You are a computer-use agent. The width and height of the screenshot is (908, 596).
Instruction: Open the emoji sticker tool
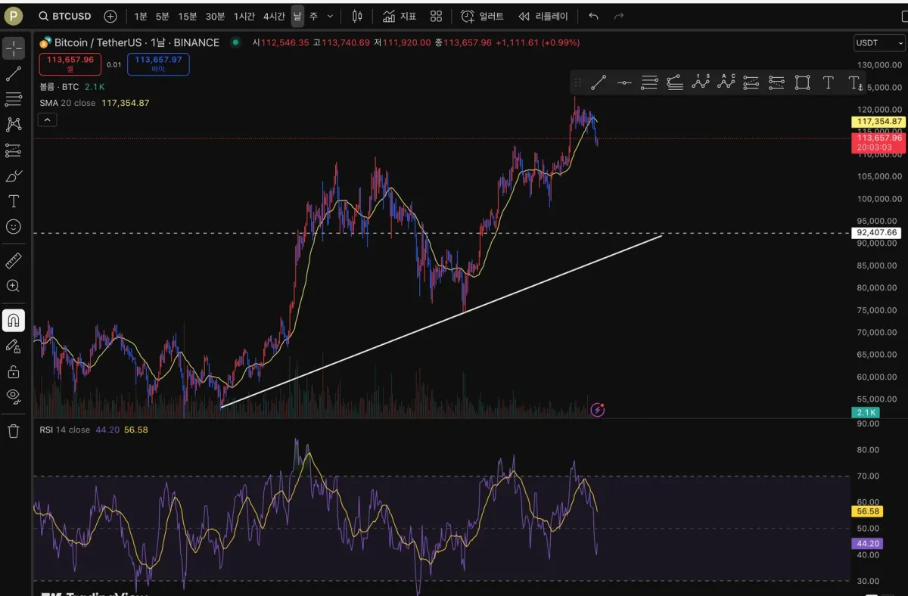point(14,227)
